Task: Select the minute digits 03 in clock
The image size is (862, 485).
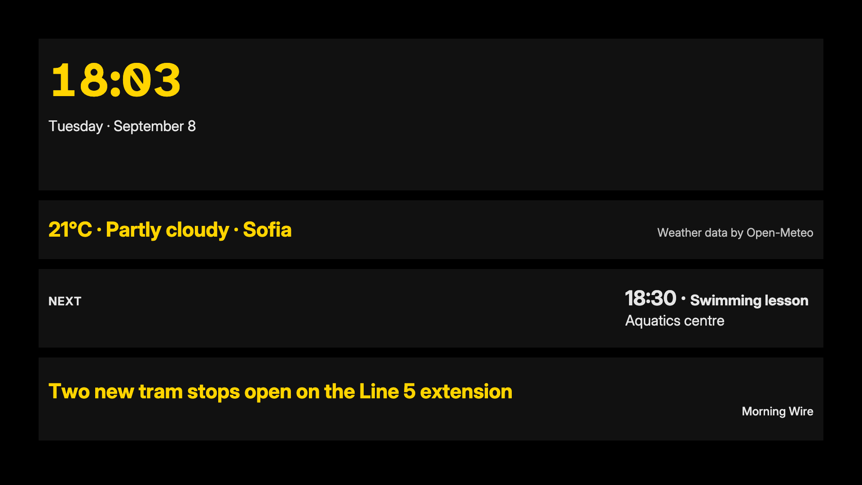Action: point(152,81)
